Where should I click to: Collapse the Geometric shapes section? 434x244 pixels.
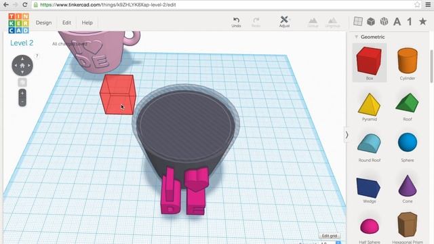[x=356, y=37]
